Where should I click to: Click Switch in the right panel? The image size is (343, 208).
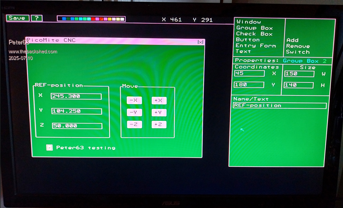click(298, 52)
